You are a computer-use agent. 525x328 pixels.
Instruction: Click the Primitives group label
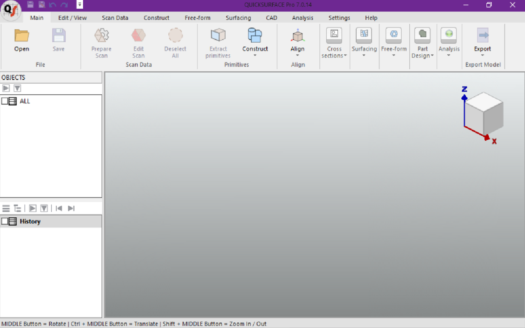pos(236,65)
